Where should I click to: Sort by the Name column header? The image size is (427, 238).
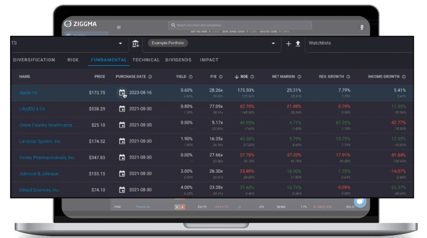(x=24, y=77)
